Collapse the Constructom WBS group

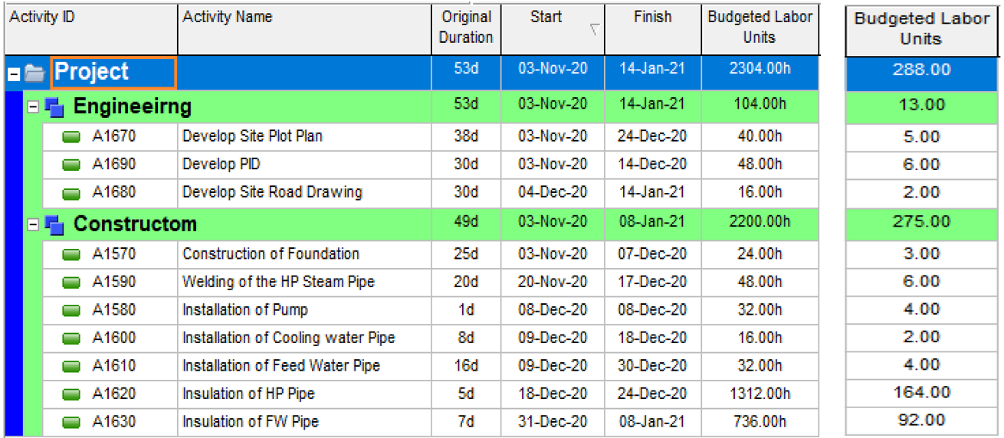pyautogui.click(x=33, y=225)
